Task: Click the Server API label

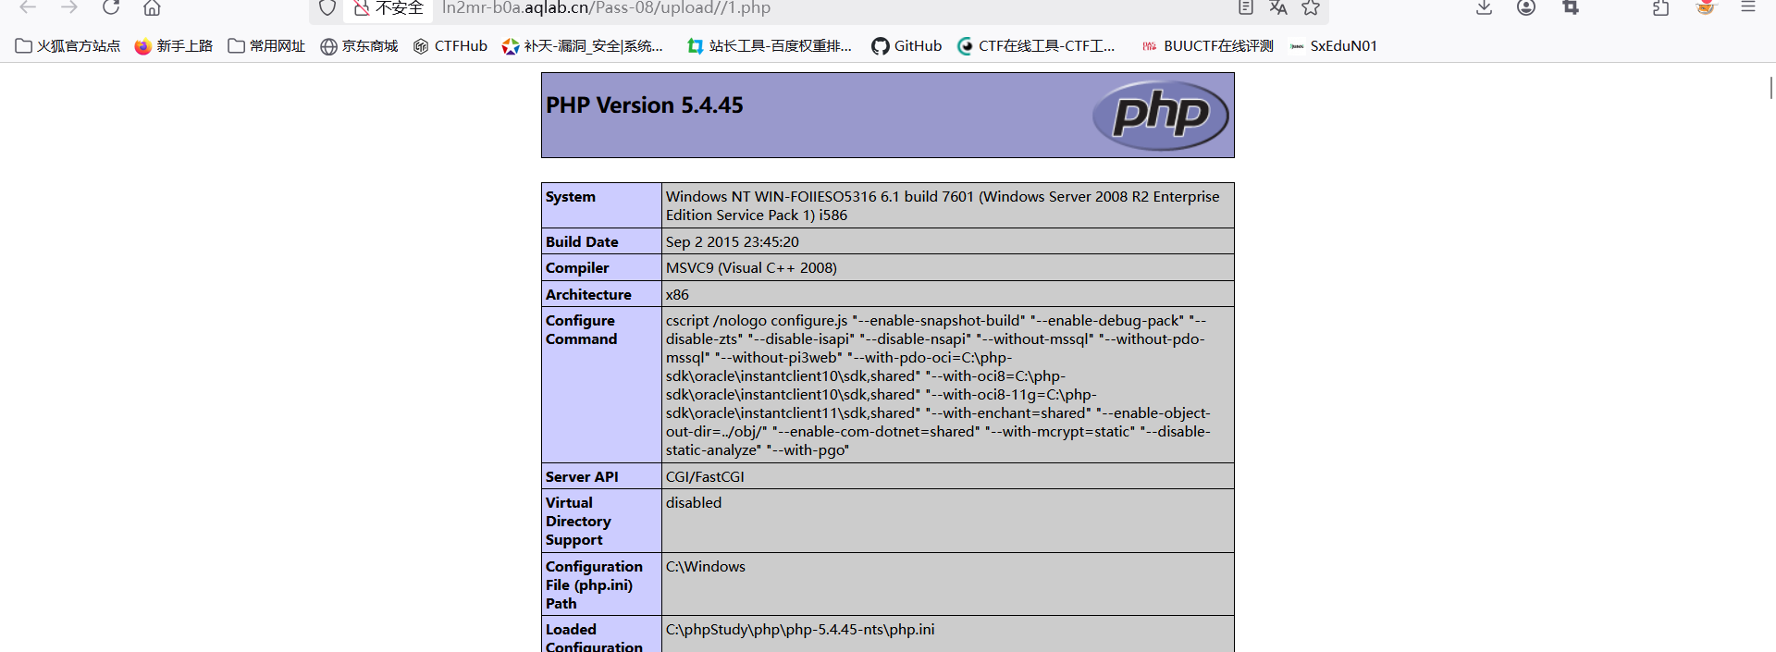Action: point(582,477)
